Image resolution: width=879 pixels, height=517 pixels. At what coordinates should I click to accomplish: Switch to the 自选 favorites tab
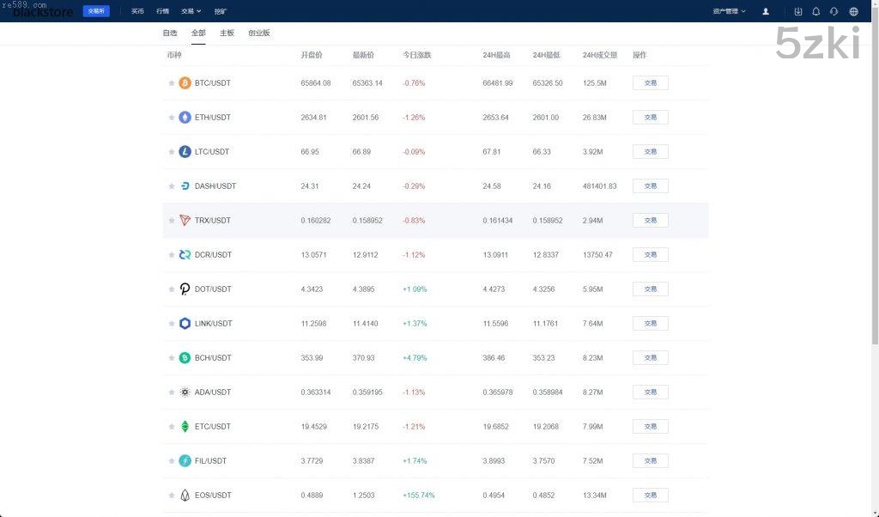point(170,33)
